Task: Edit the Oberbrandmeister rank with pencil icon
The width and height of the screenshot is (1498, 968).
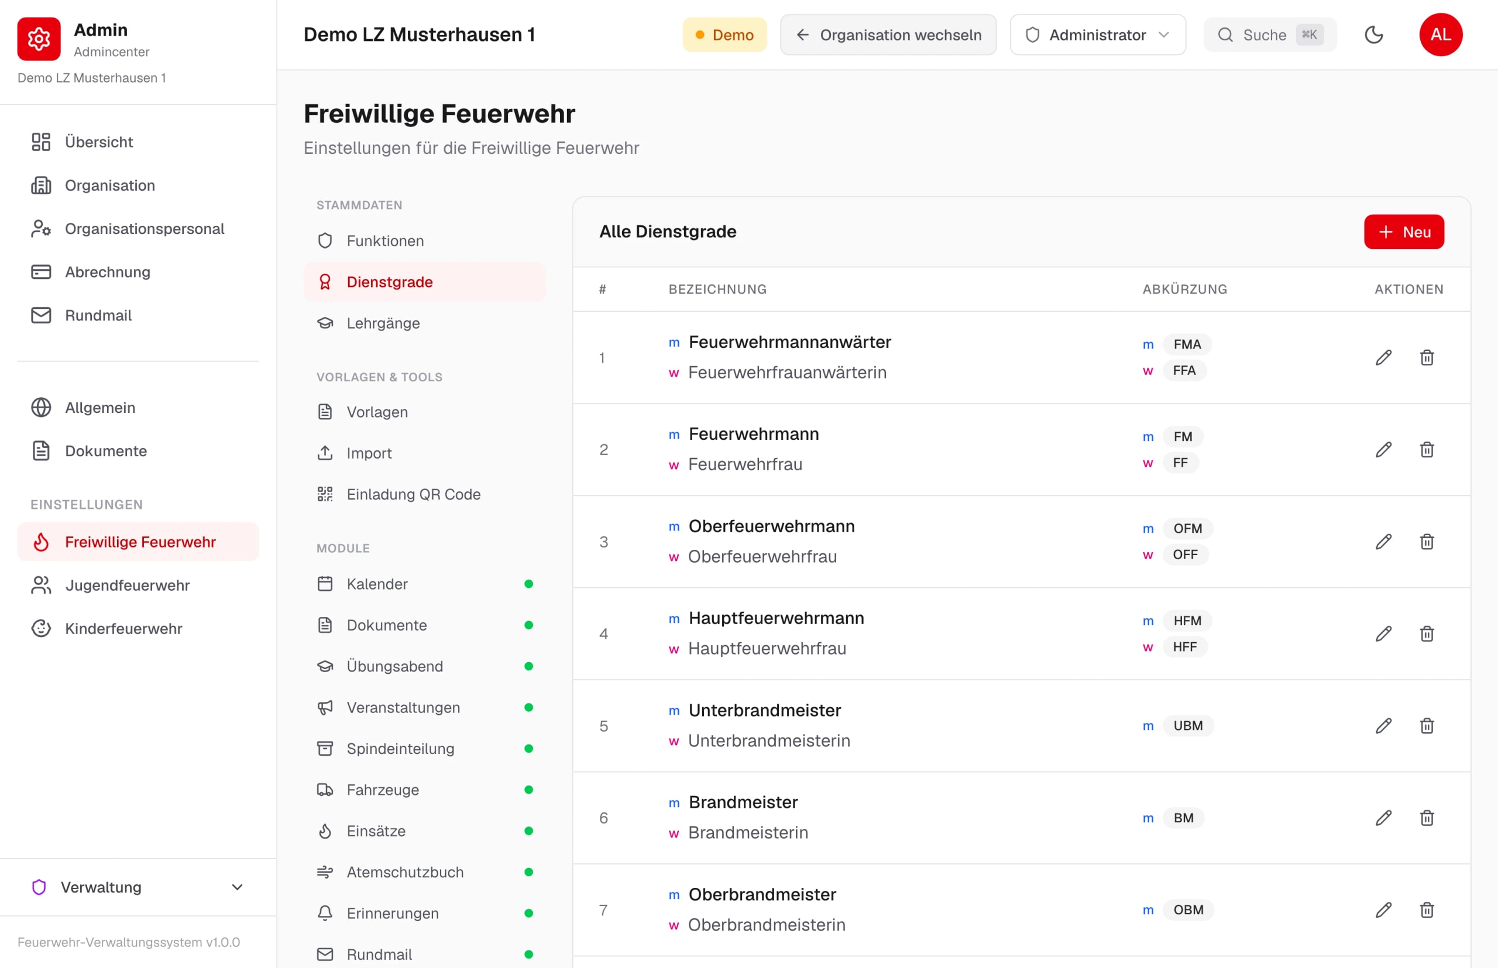Action: (1383, 910)
